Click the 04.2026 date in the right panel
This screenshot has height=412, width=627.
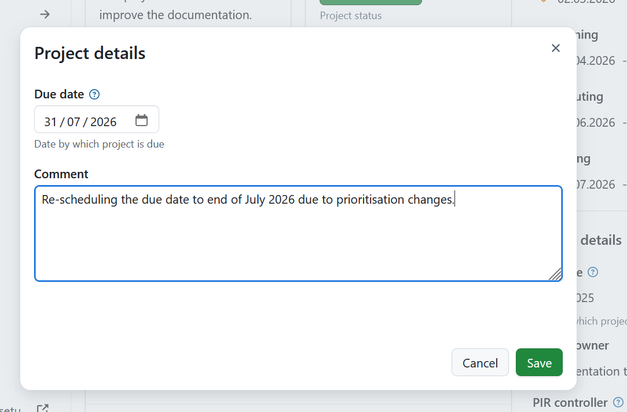[597, 60]
